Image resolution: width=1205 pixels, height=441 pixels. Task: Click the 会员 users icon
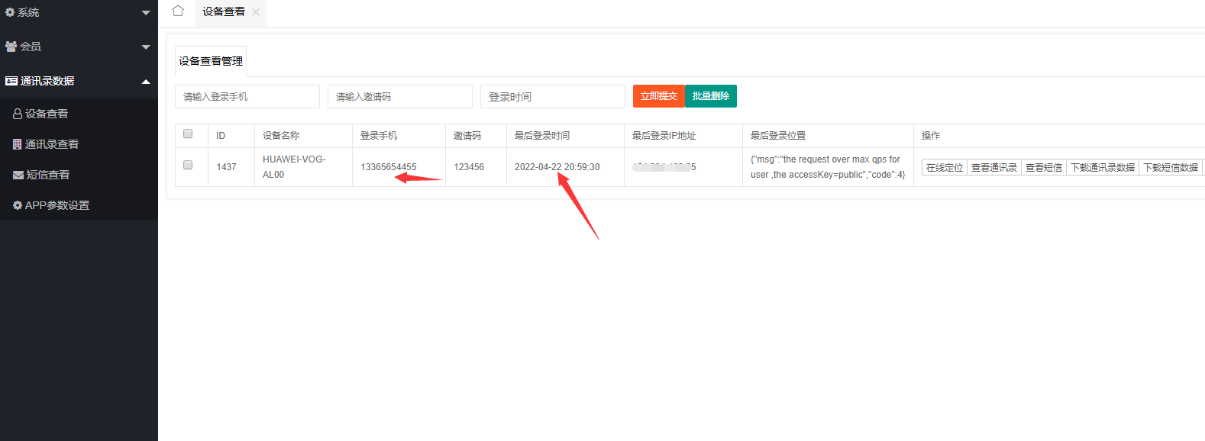11,47
